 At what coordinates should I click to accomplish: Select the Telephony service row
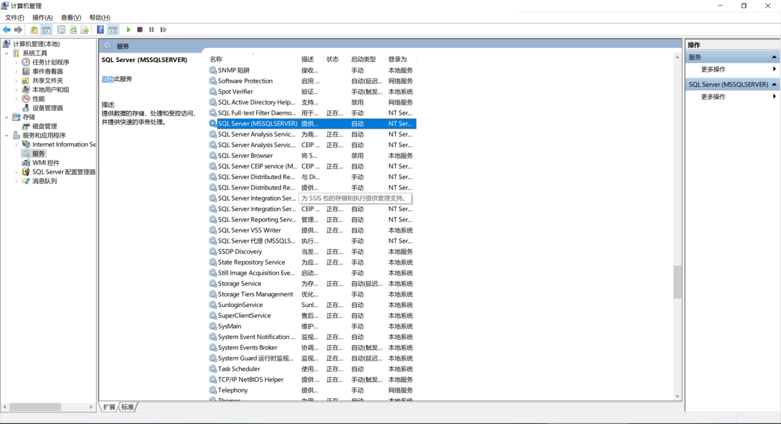312,390
